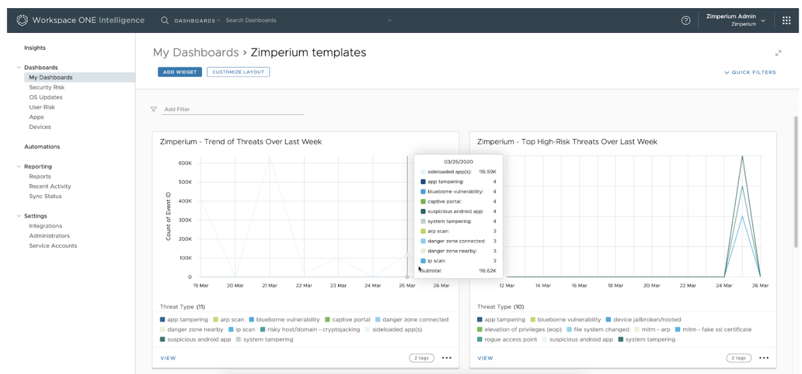802x374 pixels.
Task: Expand Quick Filters
Action: pyautogui.click(x=750, y=72)
